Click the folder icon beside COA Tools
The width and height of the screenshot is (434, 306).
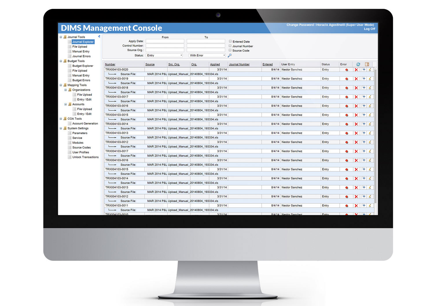65,118
